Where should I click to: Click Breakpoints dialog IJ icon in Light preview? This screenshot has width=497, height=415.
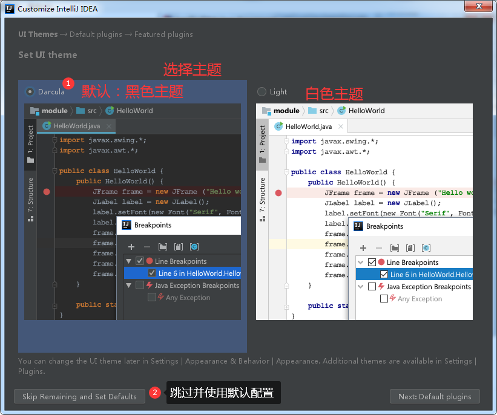(x=358, y=226)
